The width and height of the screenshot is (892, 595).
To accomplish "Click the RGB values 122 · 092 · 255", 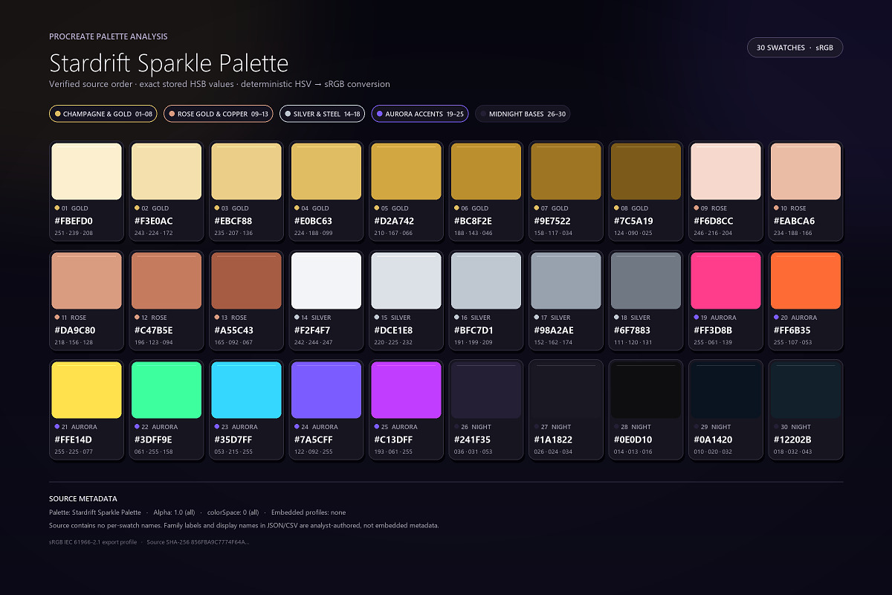I will (313, 451).
